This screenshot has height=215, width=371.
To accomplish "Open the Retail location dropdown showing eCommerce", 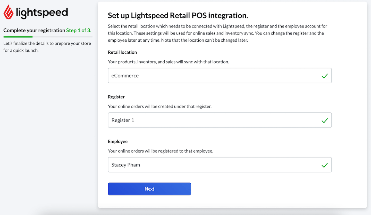I will [220, 75].
